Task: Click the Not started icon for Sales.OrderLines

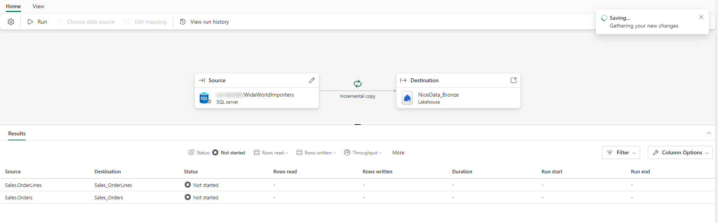Action: [188, 185]
